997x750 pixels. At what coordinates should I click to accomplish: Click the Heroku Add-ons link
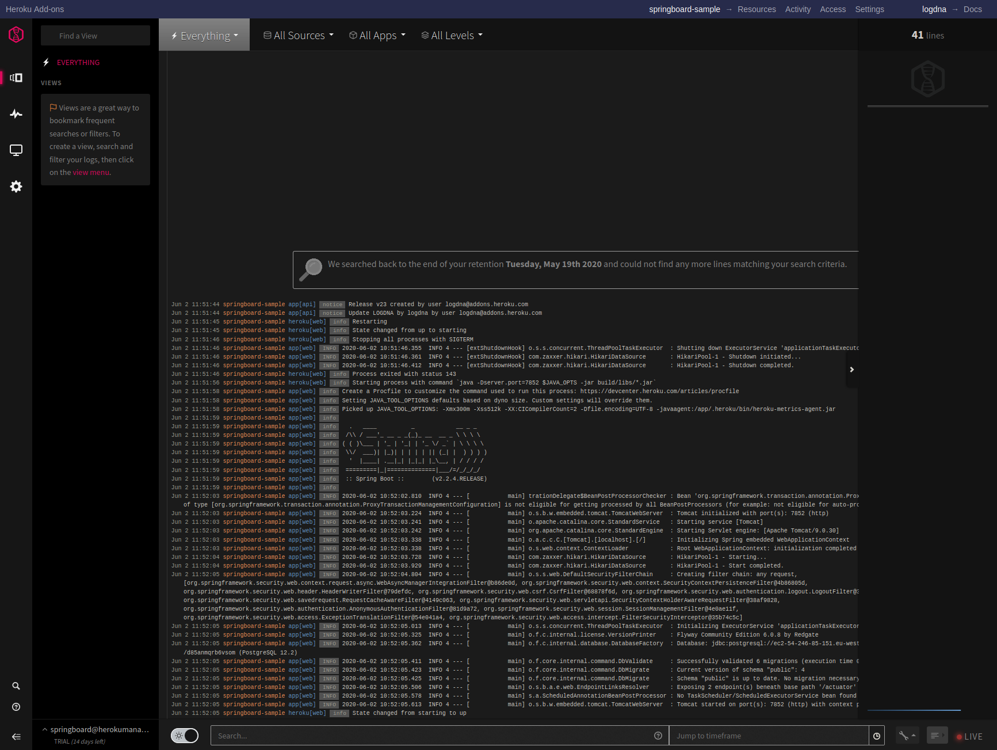click(x=35, y=9)
